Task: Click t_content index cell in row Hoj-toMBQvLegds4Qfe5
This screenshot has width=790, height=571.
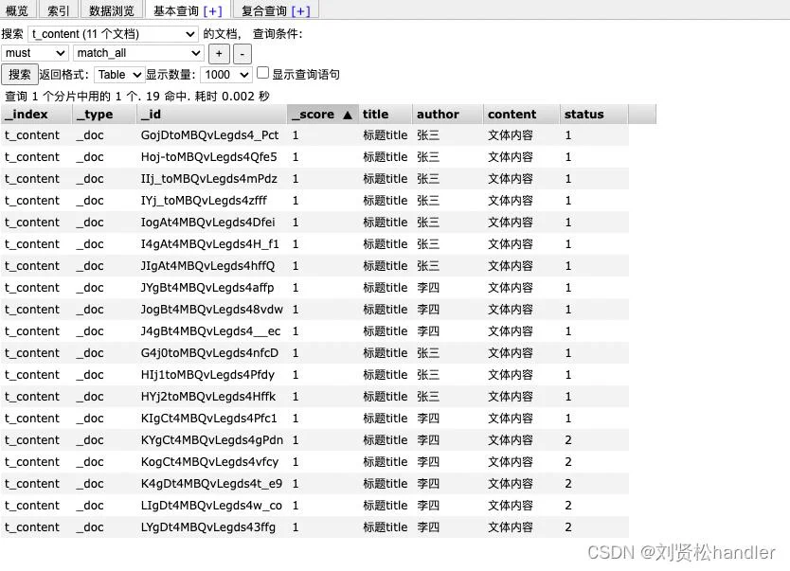Action: (x=32, y=157)
